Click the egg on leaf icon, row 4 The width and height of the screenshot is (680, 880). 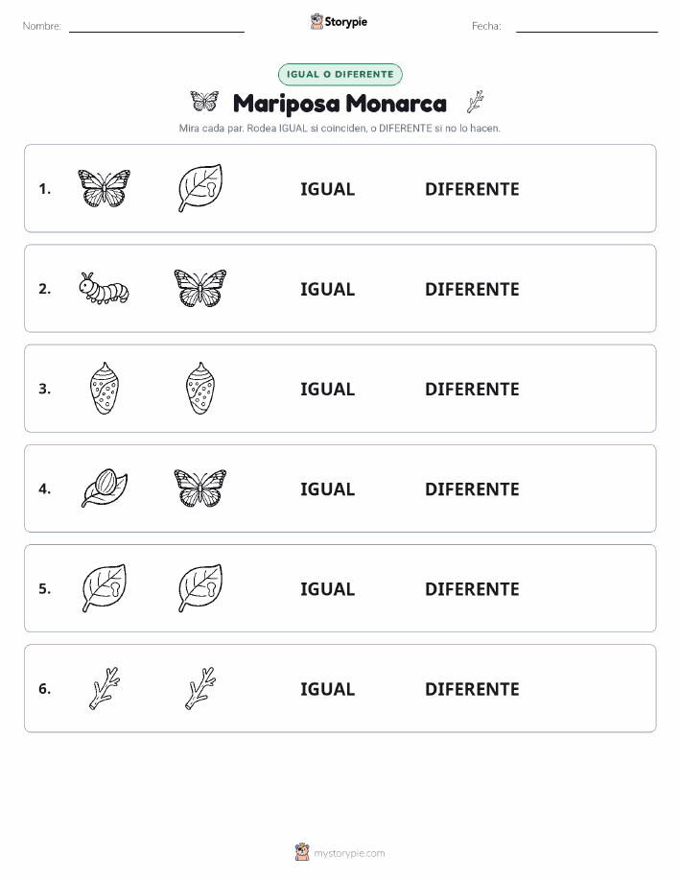[105, 488]
